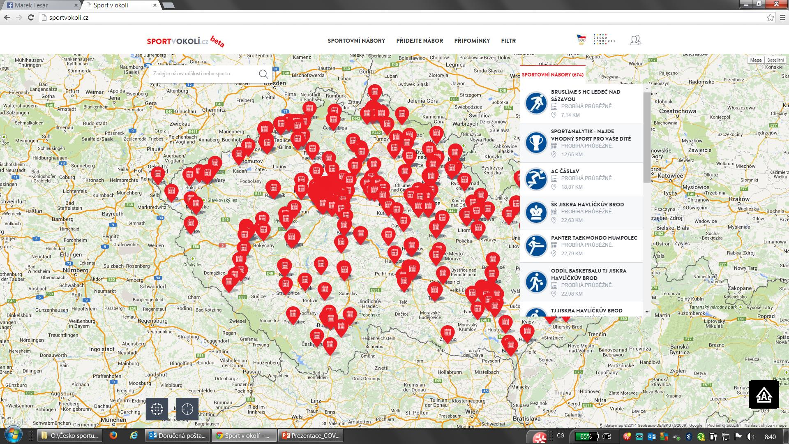This screenshot has width=789, height=444.
Task: Click the black house logo over the map
Action: pos(764,395)
